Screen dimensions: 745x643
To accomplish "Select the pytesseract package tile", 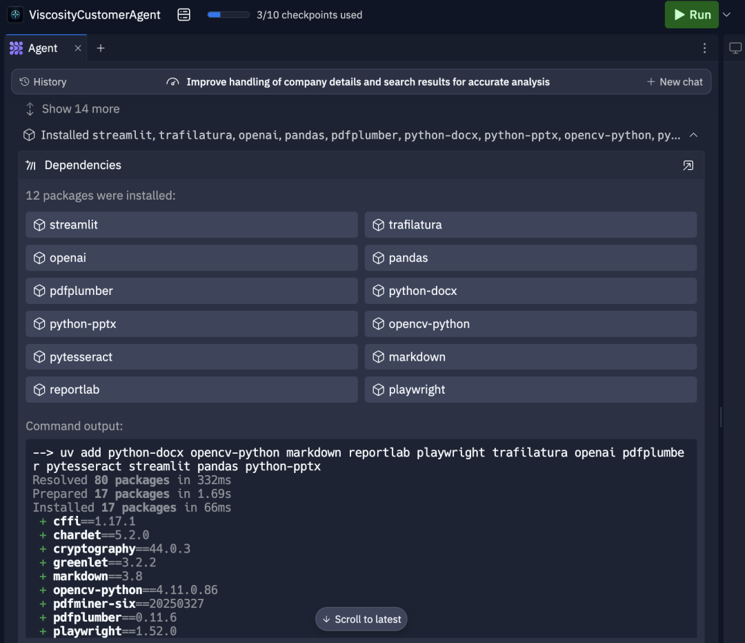I will (x=192, y=356).
